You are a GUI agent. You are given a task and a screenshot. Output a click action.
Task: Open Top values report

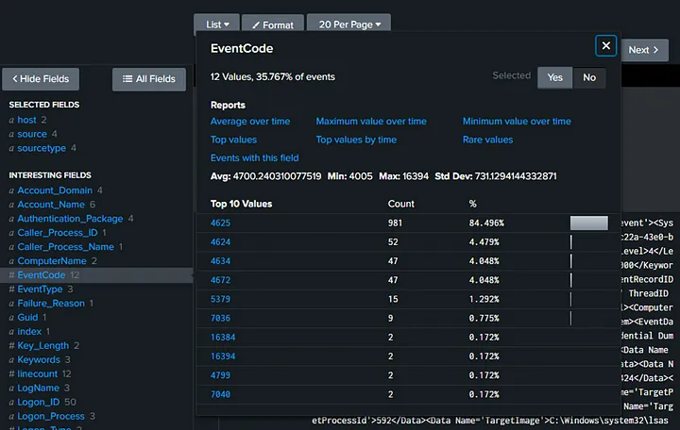pos(233,140)
